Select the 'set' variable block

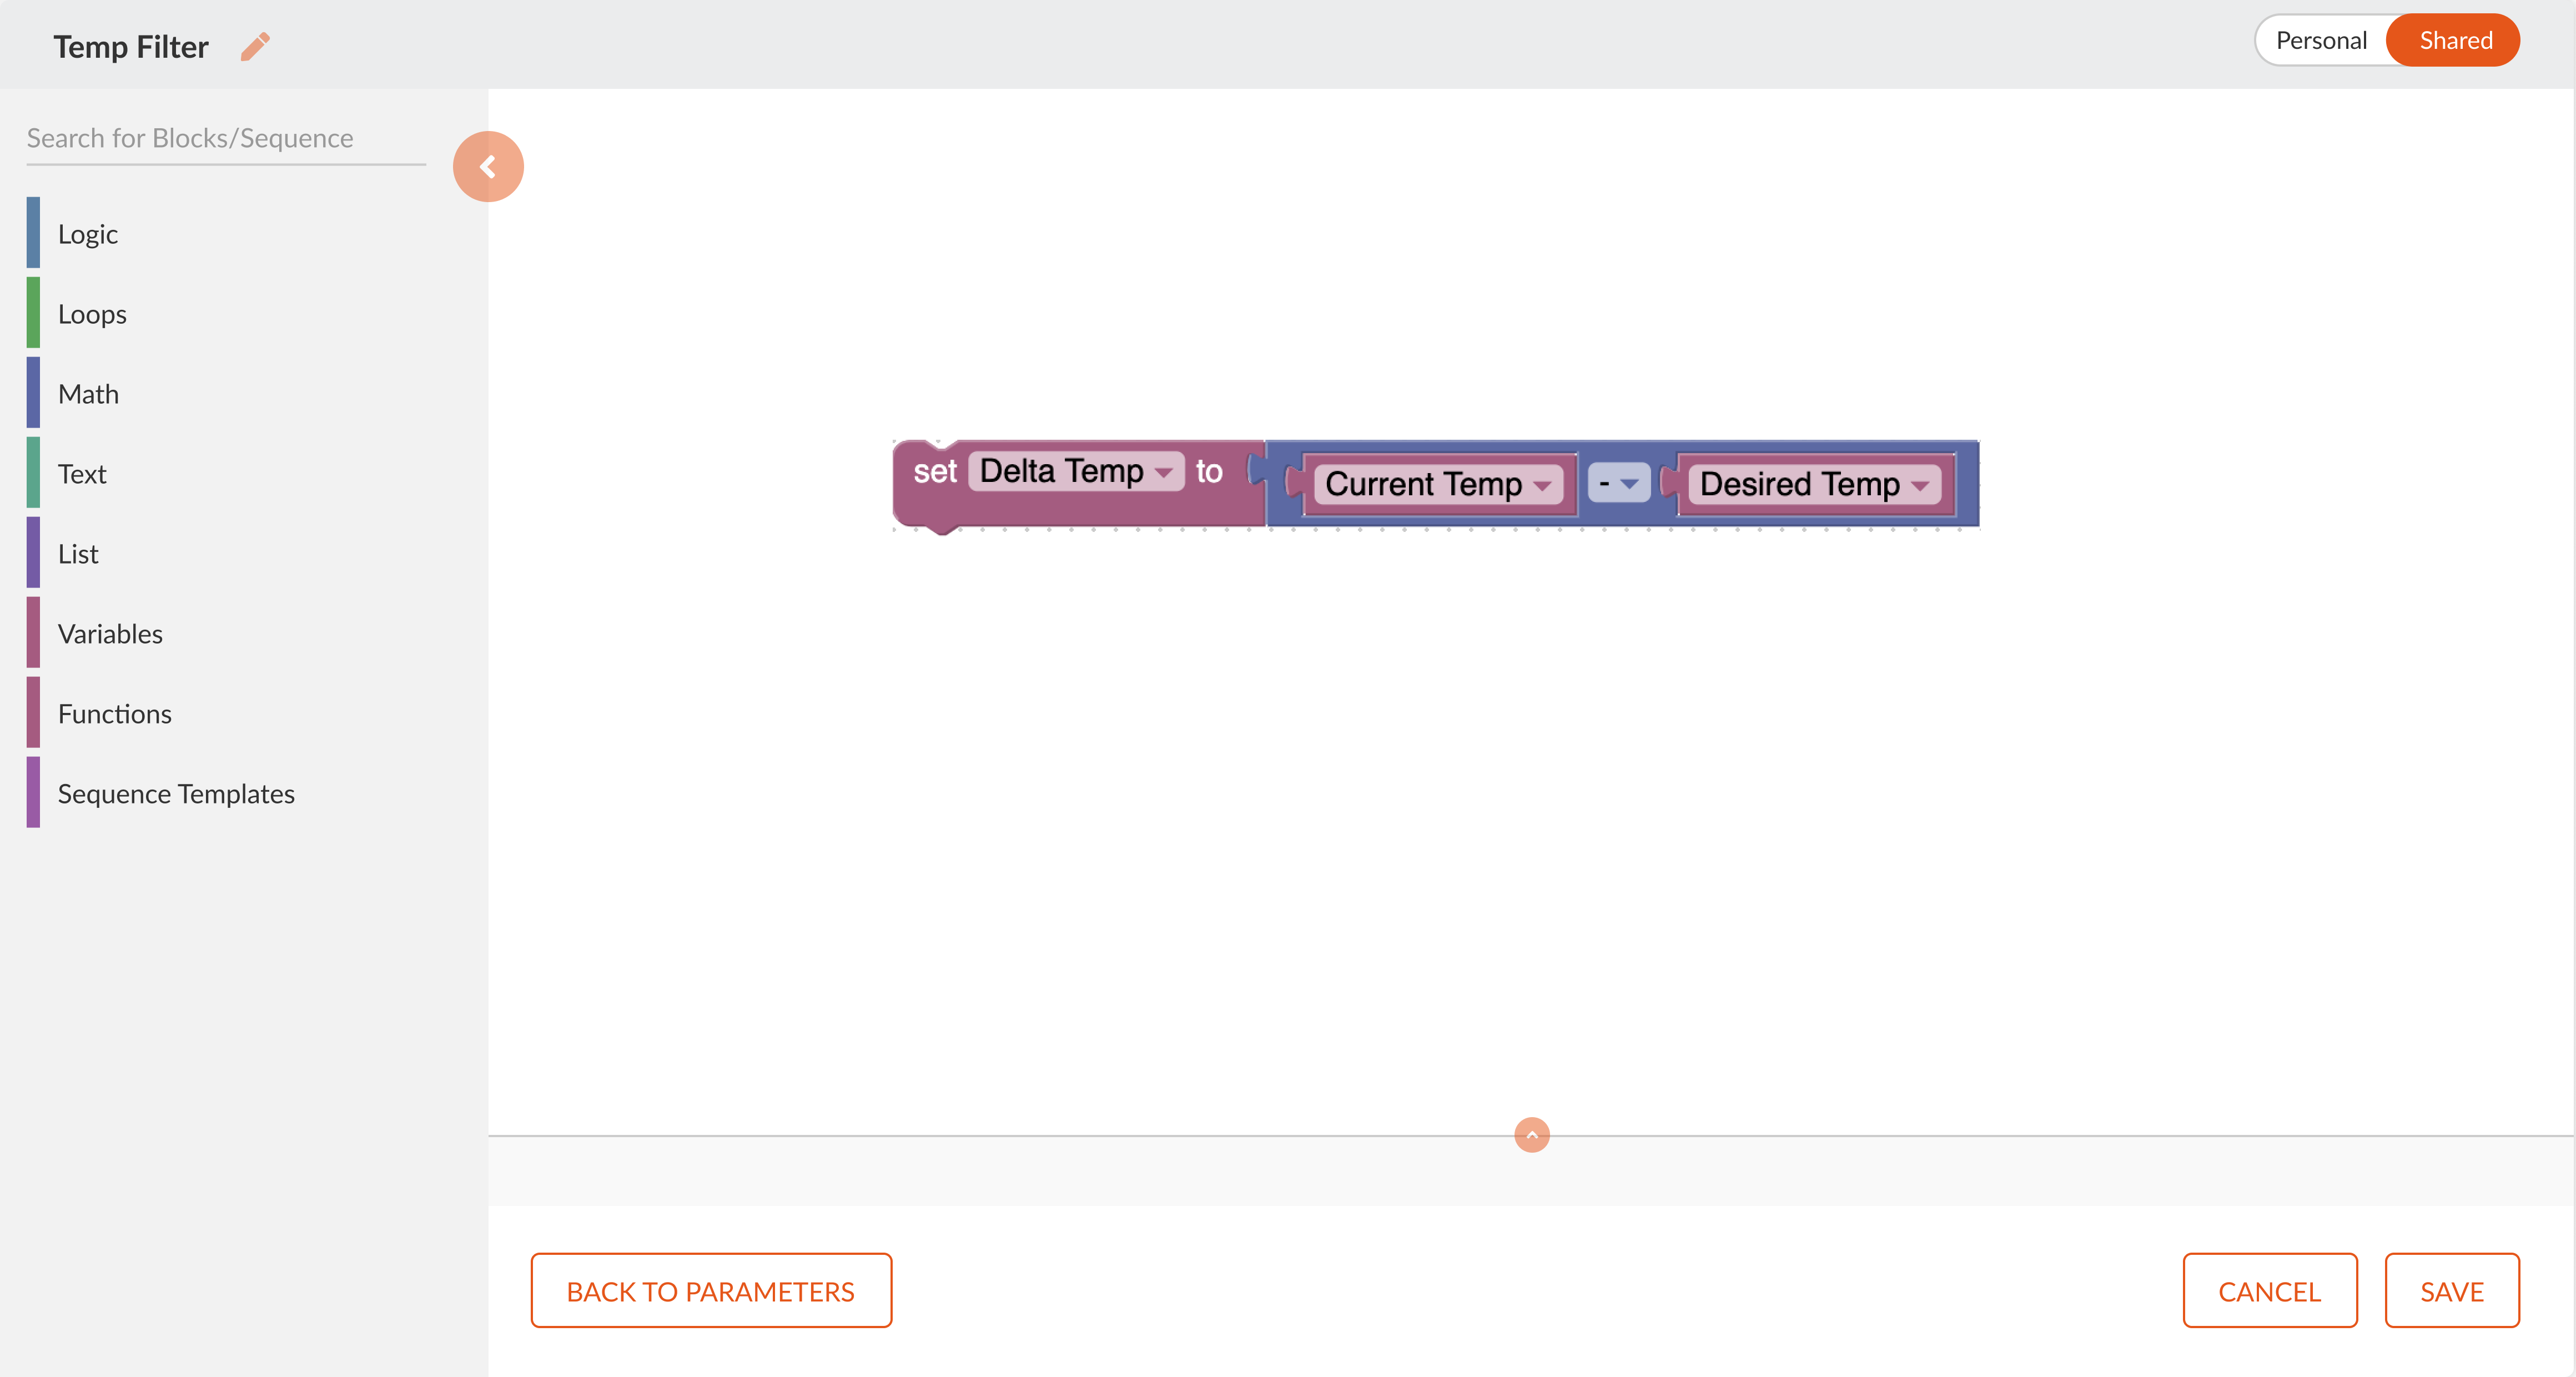(x=934, y=472)
